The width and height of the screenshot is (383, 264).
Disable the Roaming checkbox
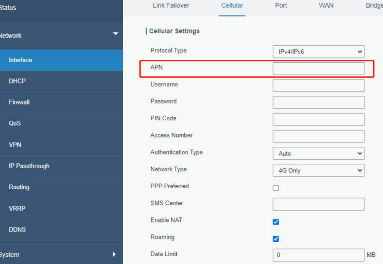276,239
